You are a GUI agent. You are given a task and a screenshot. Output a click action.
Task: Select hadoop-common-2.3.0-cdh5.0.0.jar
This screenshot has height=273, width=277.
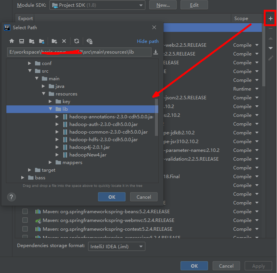point(108,132)
